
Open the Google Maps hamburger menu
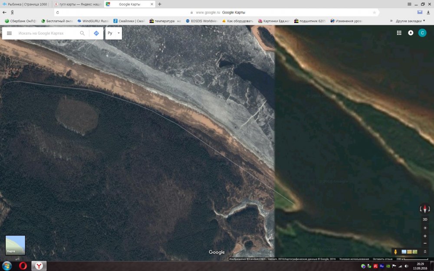[x=9, y=33]
